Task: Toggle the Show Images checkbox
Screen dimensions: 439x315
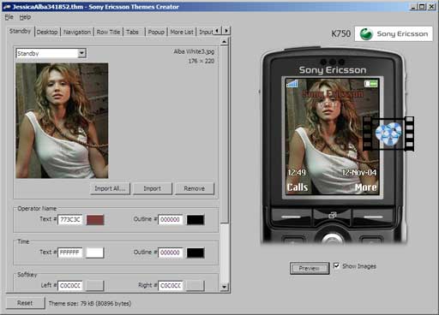Action: pos(337,266)
